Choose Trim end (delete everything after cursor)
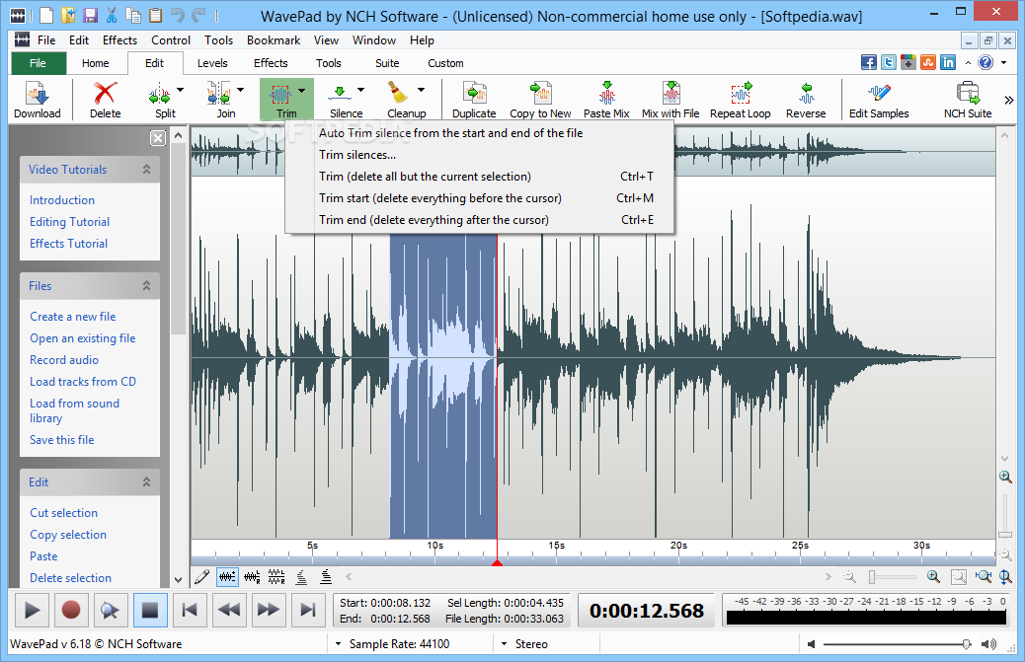This screenshot has height=662, width=1025. pos(479,220)
